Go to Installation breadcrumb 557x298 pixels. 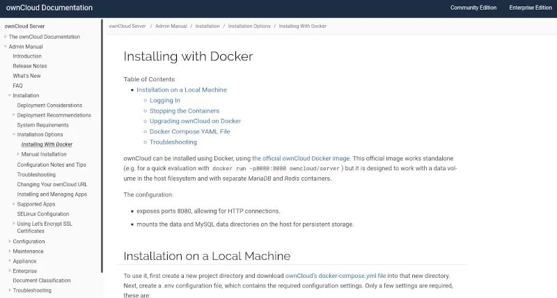[x=207, y=26]
